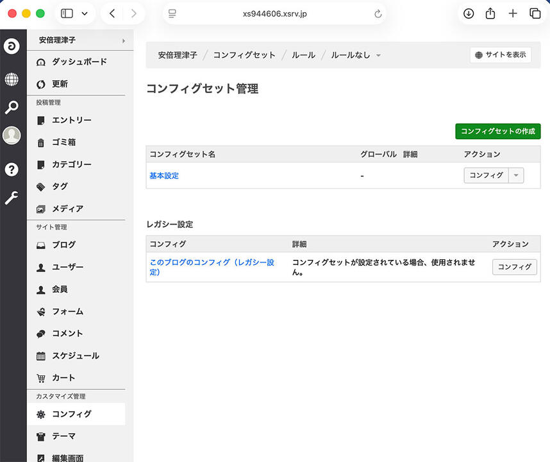The image size is (550, 462).
Task: Open the コンフィグ split-button dropdown arrow
Action: click(x=515, y=175)
